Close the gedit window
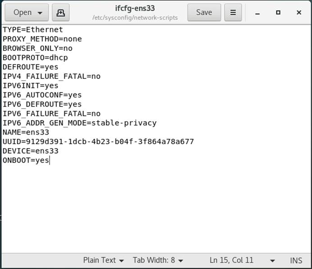312x269 pixels. [299, 13]
